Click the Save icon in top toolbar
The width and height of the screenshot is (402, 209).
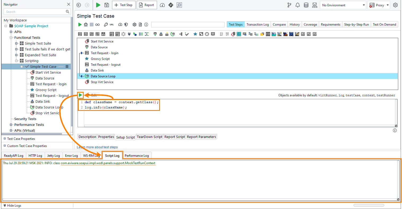106,5
